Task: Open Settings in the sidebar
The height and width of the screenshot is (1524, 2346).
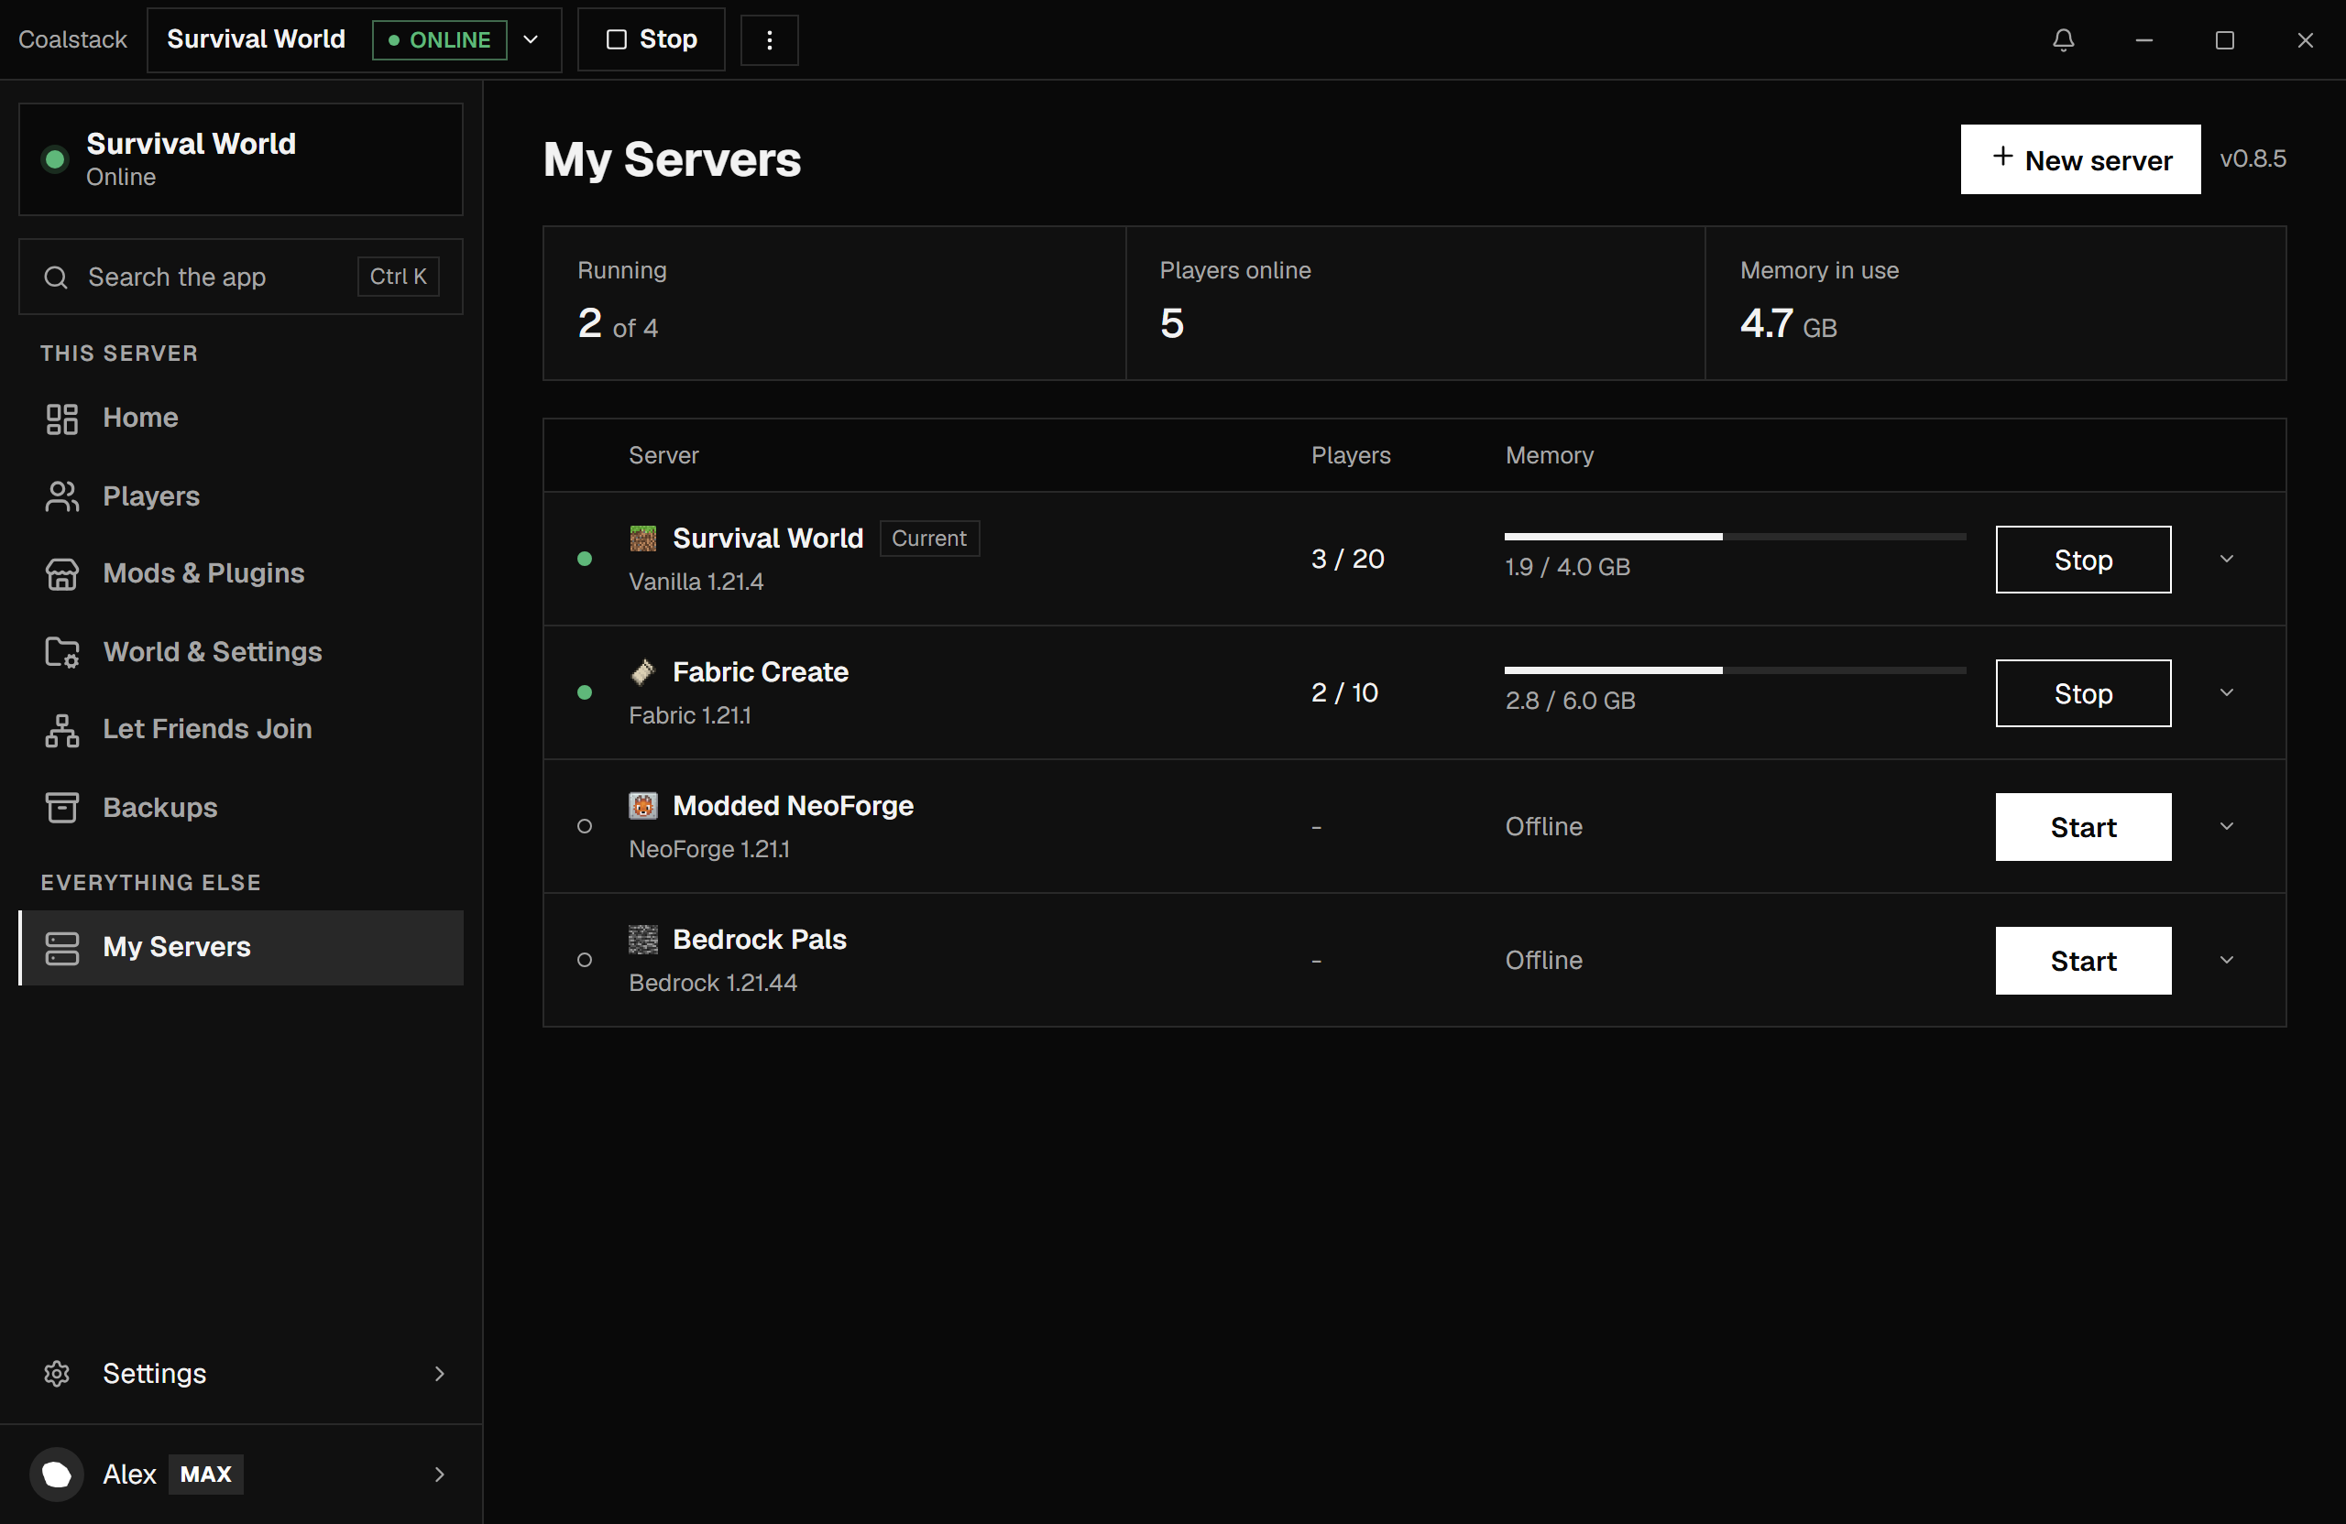Action: (x=240, y=1373)
